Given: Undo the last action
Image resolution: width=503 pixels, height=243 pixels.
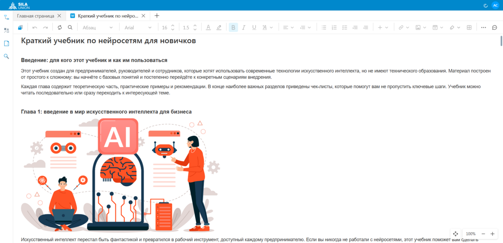Looking at the screenshot, I should pyautogui.click(x=35, y=28).
